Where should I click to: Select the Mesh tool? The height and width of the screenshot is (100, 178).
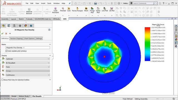tap(86, 9)
